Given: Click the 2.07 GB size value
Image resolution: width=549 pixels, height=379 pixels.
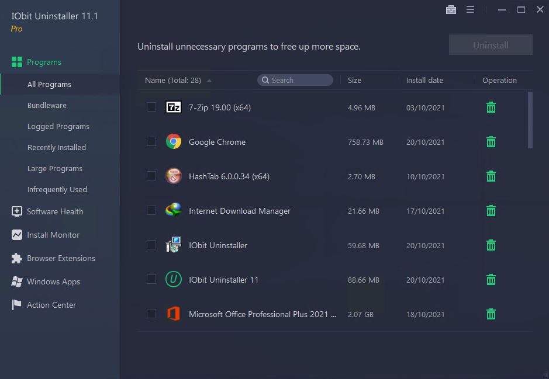Looking at the screenshot, I should click(360, 314).
